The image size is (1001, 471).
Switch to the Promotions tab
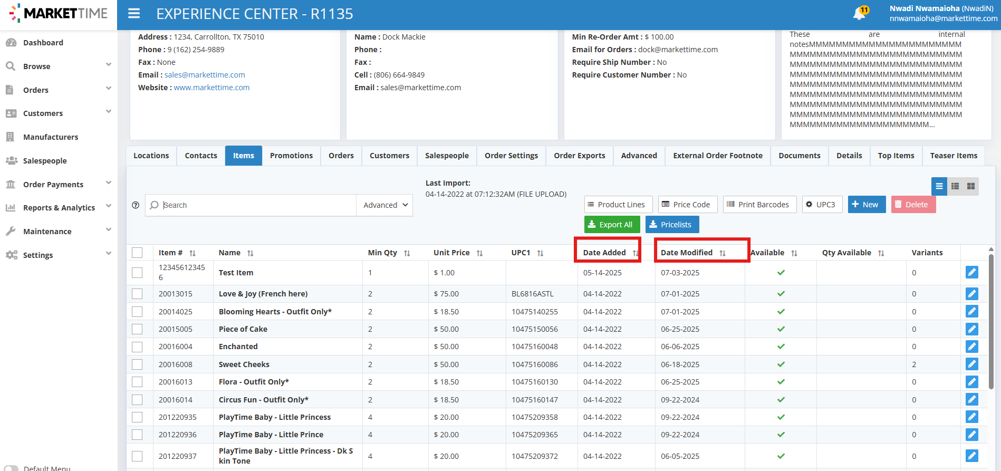click(x=292, y=156)
